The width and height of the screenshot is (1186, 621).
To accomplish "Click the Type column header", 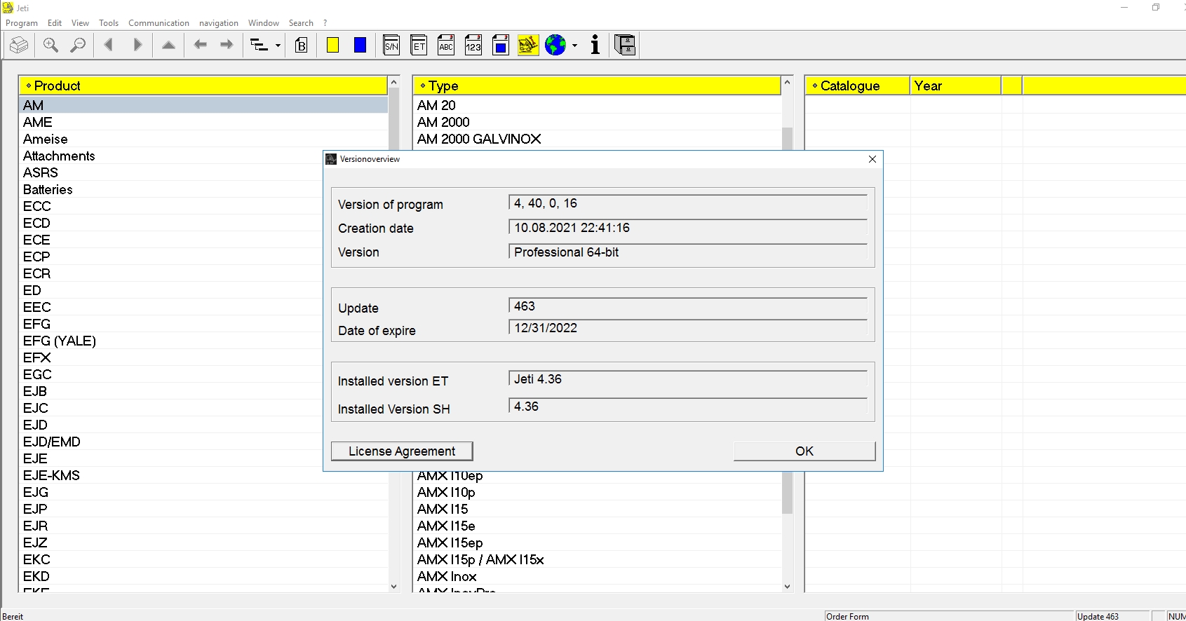I will 596,86.
